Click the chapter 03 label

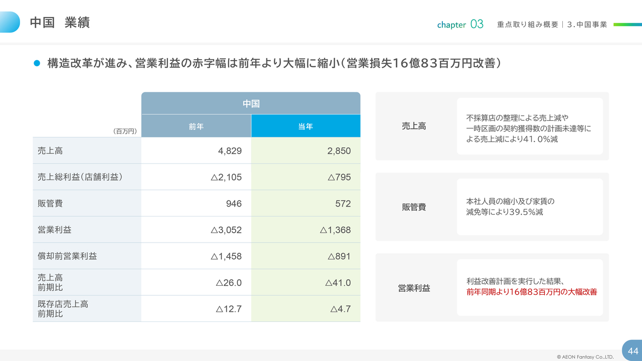coord(460,25)
